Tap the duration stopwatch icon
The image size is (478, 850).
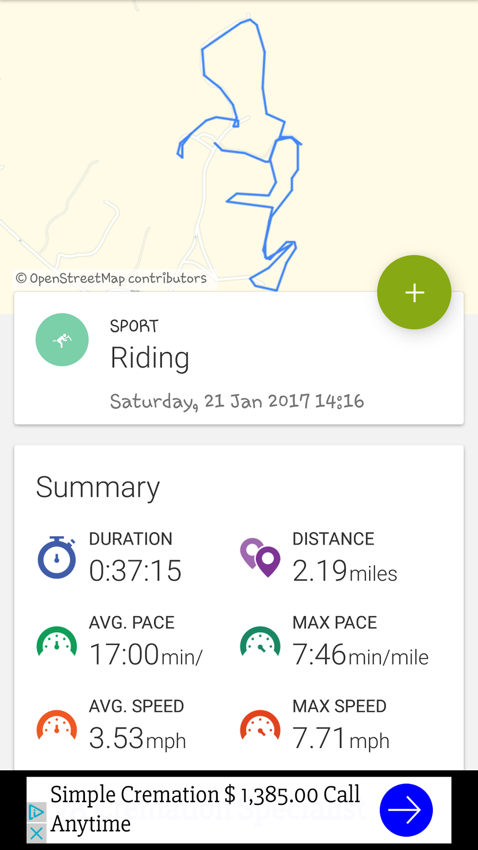(x=57, y=558)
